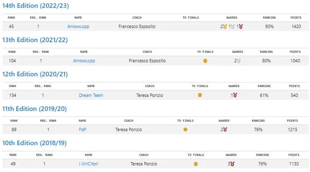The height and width of the screenshot is (172, 310).
Task: Open the 12th Edition (2020/21) heading link
Action: coord(35,74)
